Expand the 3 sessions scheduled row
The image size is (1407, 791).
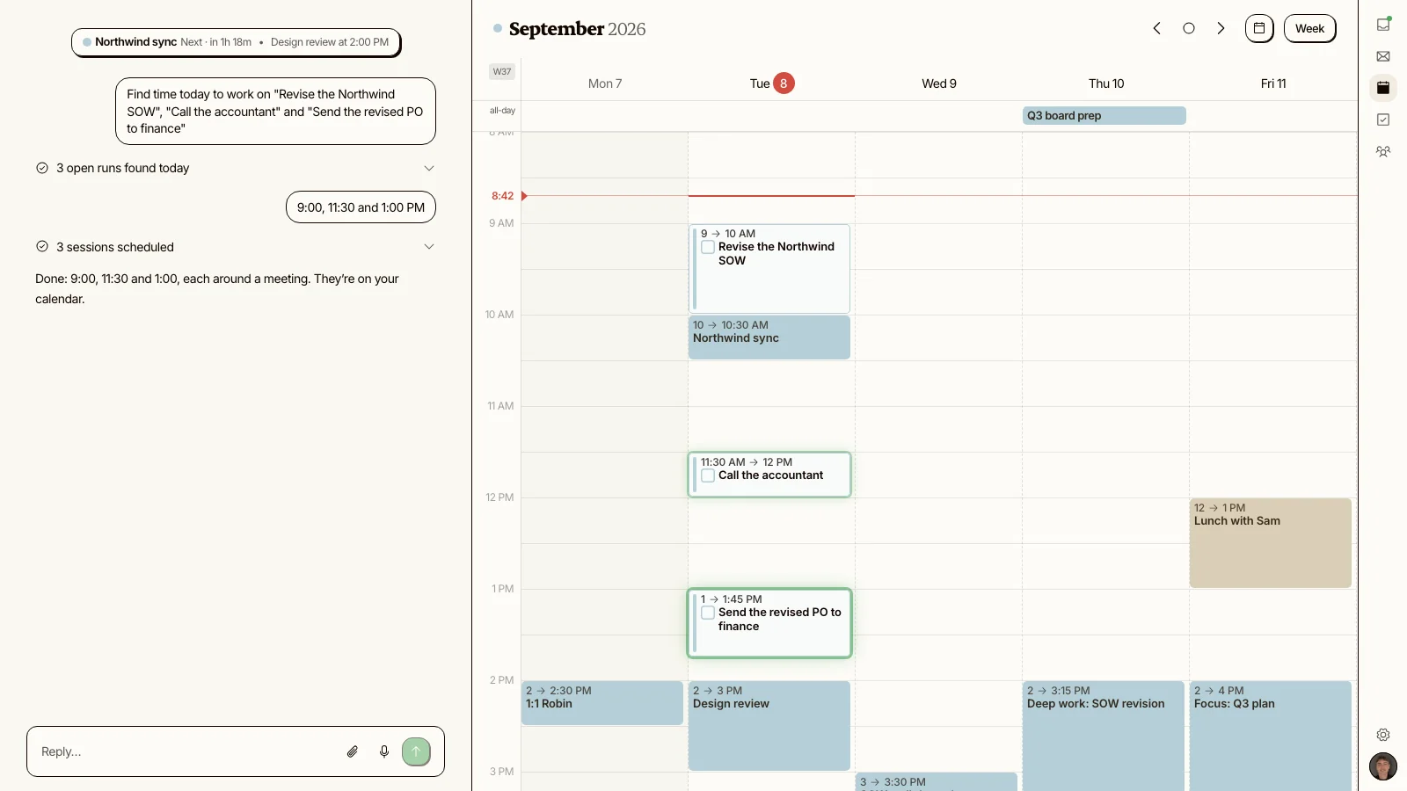pos(236,247)
